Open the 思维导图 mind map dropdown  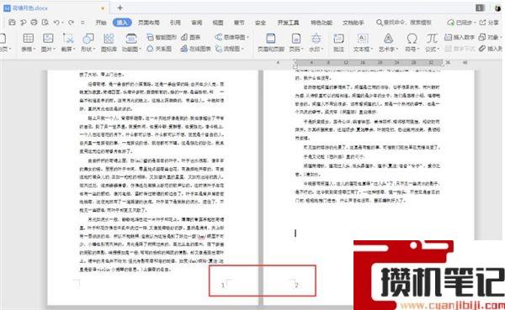point(232,37)
